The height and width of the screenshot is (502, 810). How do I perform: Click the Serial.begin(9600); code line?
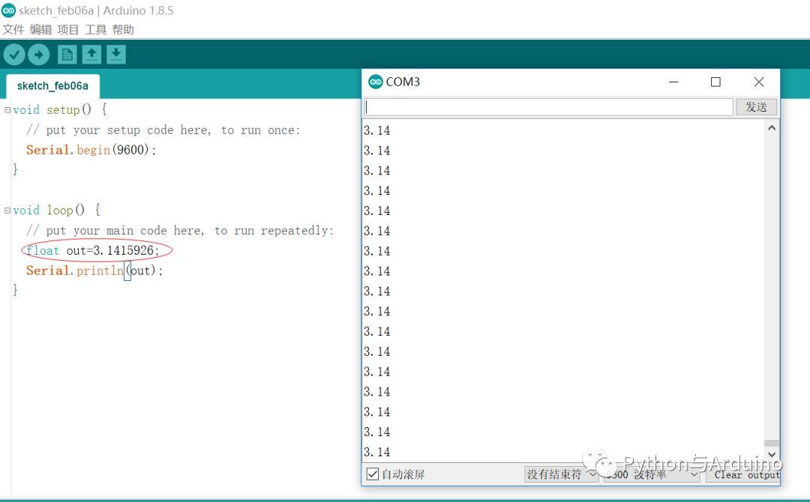[91, 150]
